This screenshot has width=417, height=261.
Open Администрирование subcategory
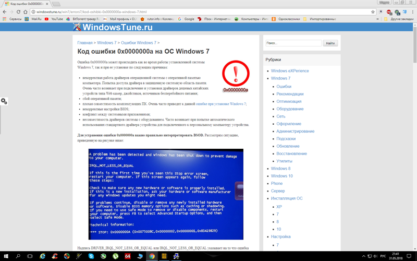295,131
